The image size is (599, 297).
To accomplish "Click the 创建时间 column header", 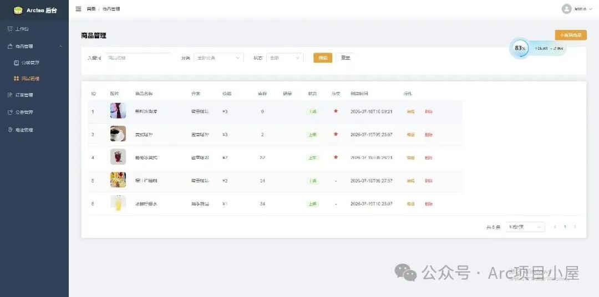I will 359,94.
